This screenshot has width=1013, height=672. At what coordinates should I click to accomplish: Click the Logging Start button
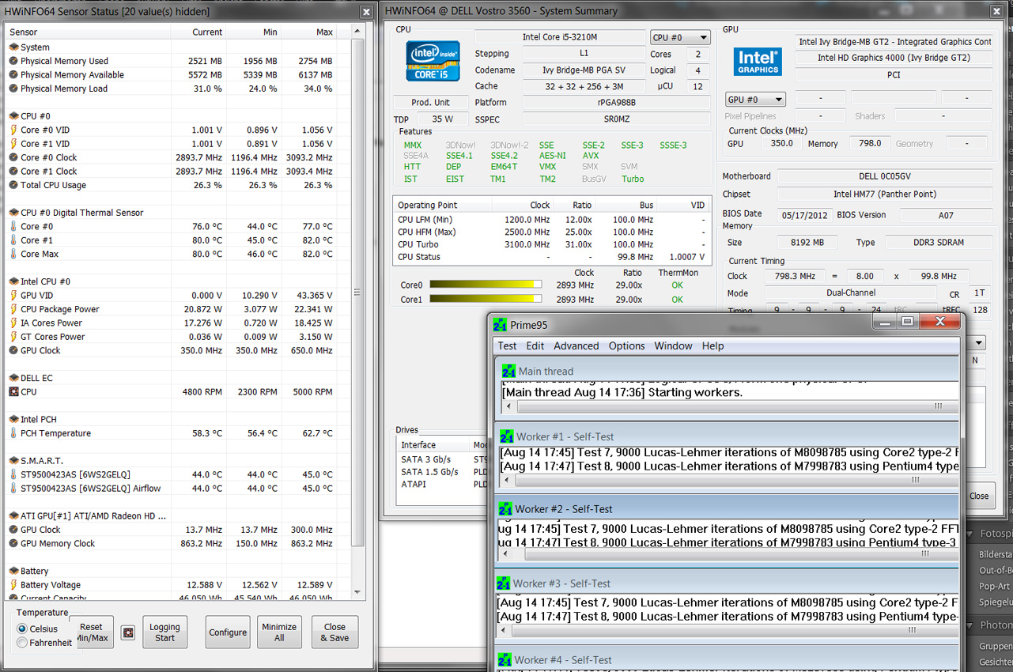165,632
